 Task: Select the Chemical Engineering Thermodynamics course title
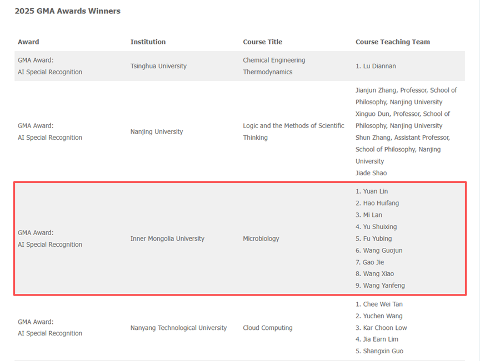274,66
